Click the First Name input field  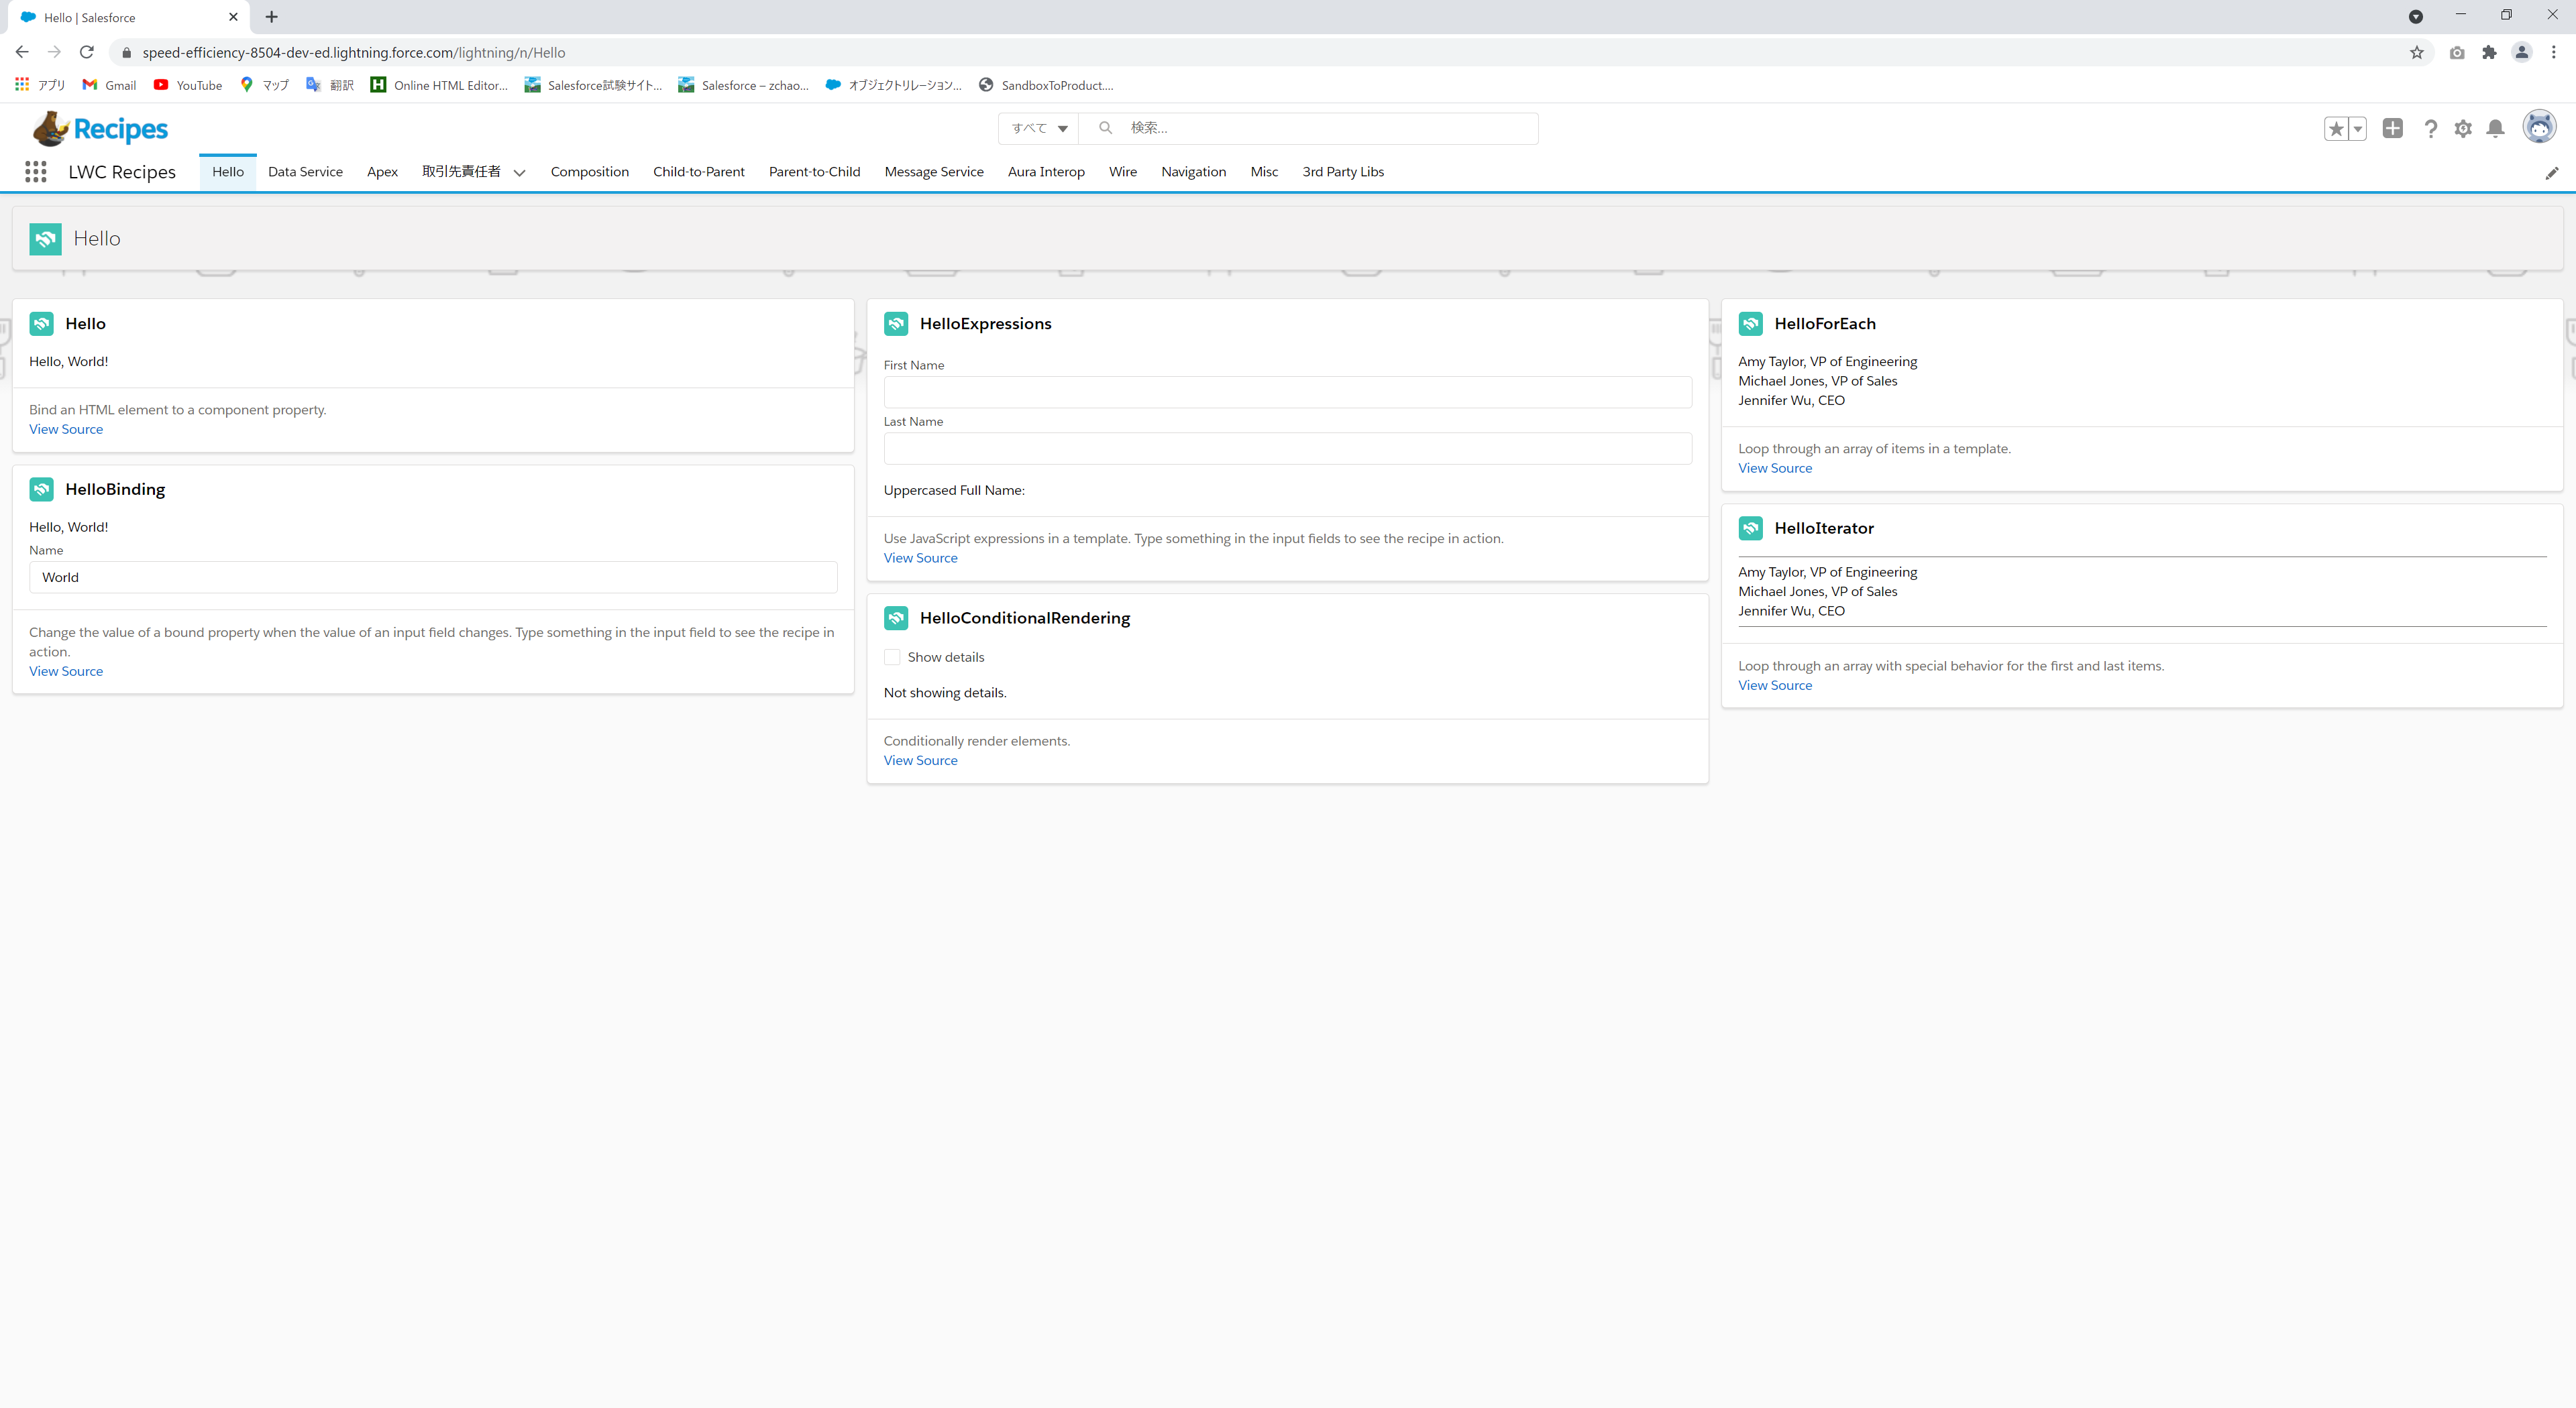pos(1287,392)
